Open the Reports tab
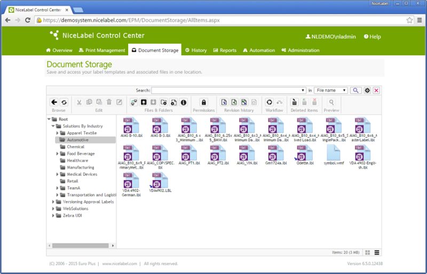427x274 pixels. [225, 50]
